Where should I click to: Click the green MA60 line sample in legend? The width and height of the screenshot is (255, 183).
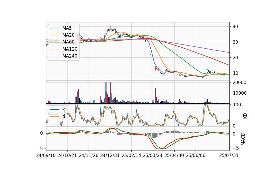[54, 42]
